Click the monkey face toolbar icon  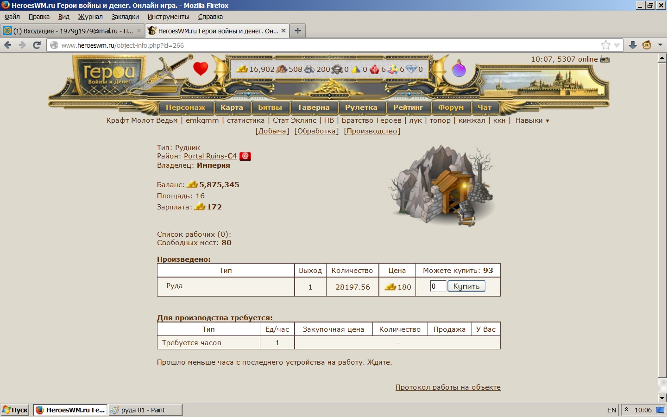click(647, 45)
